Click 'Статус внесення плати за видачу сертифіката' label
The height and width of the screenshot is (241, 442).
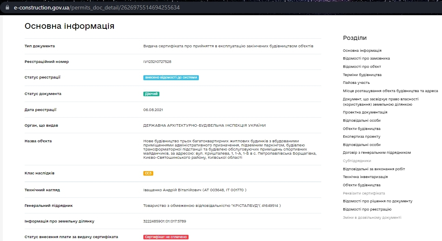[71, 237]
